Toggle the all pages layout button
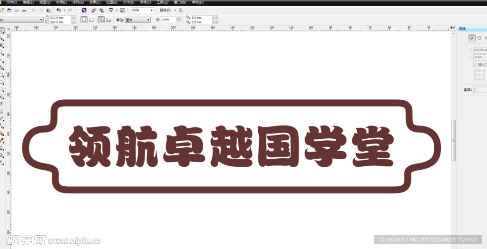 click(101, 20)
